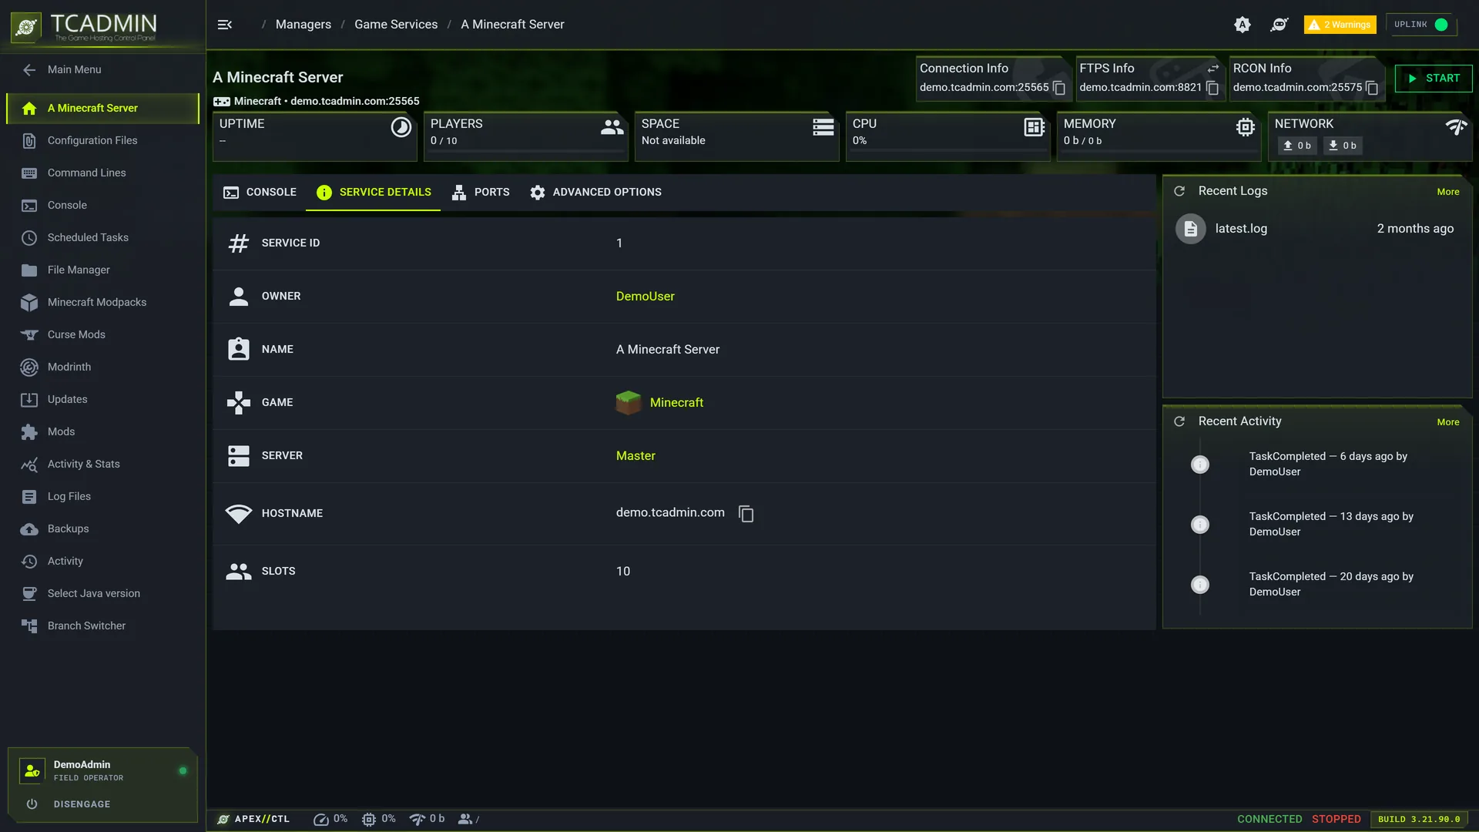The image size is (1479, 832).
Task: Open Scheduled Tasks in sidebar
Action: 102,238
